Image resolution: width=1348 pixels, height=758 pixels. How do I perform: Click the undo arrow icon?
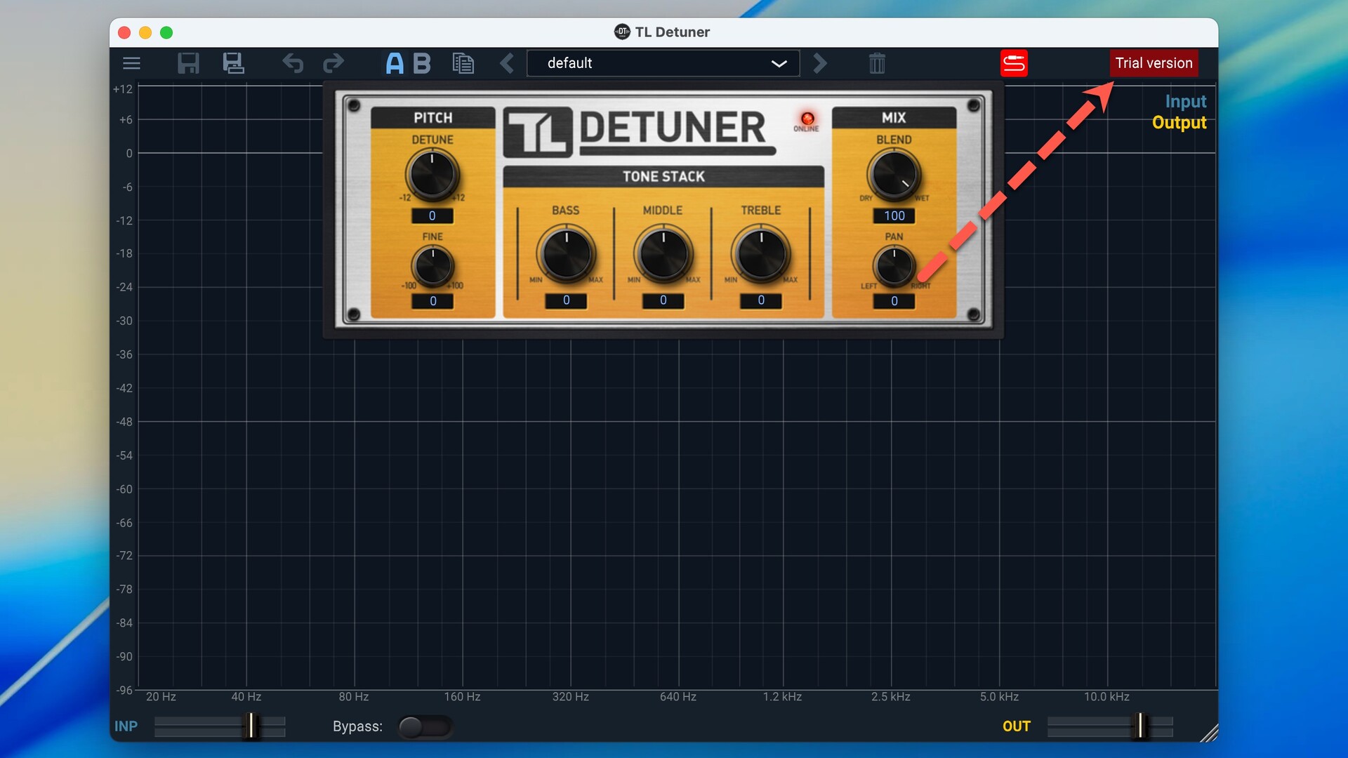[293, 63]
